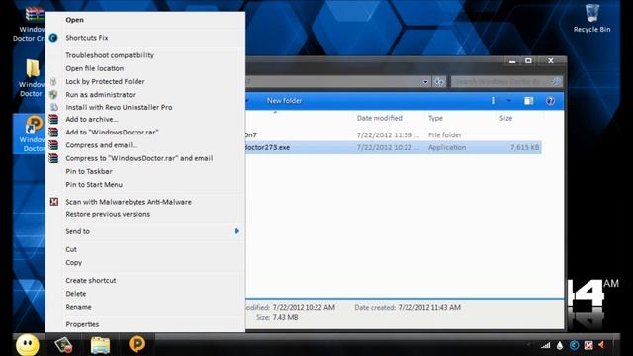This screenshot has height=356, width=633.
Task: Click the Application type cell
Action: (x=447, y=147)
